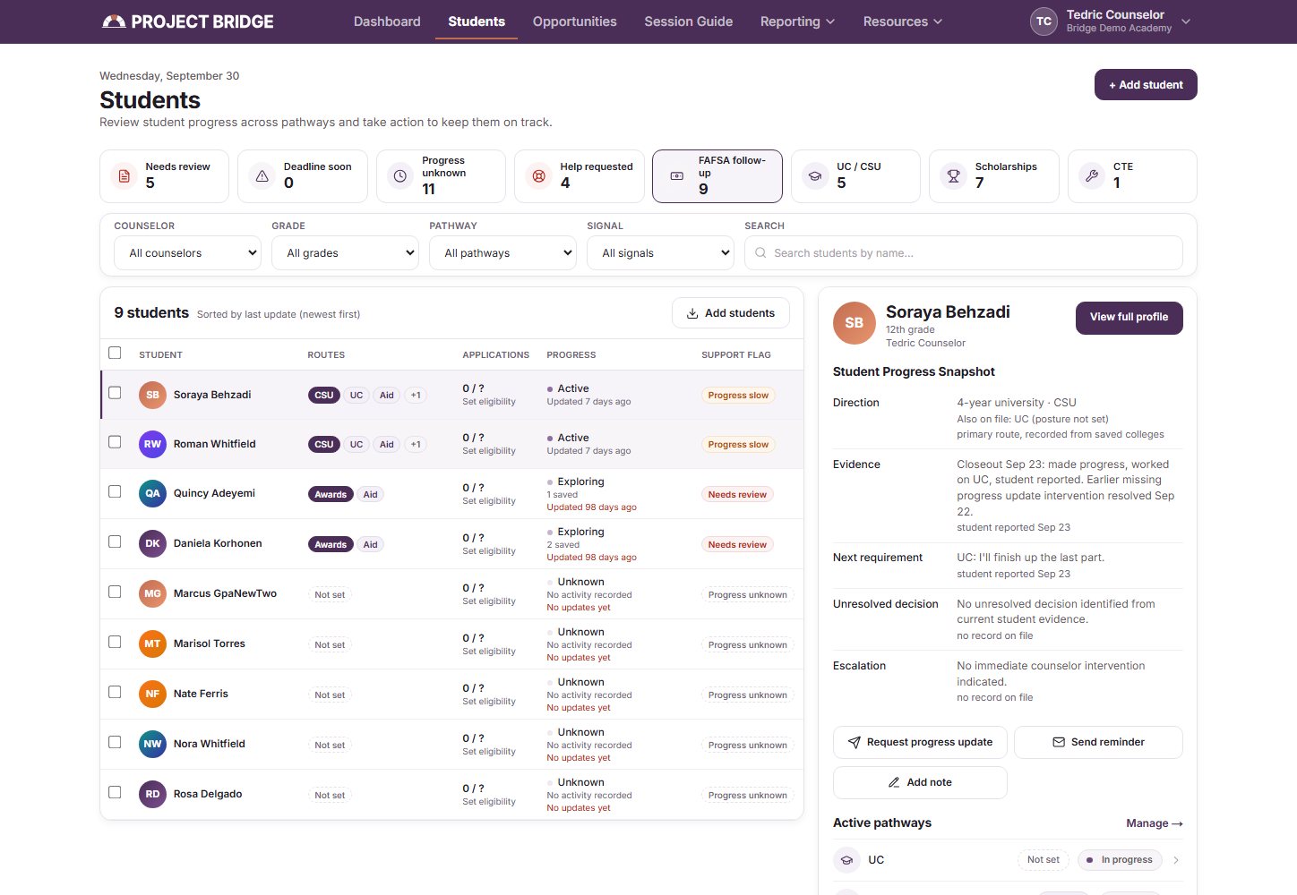
Task: Click the + Add student button
Action: pyautogui.click(x=1146, y=85)
